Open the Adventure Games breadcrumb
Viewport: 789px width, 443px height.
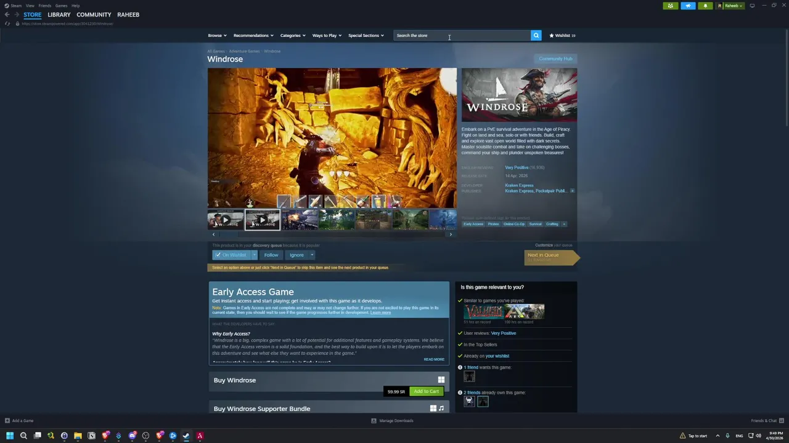244,51
